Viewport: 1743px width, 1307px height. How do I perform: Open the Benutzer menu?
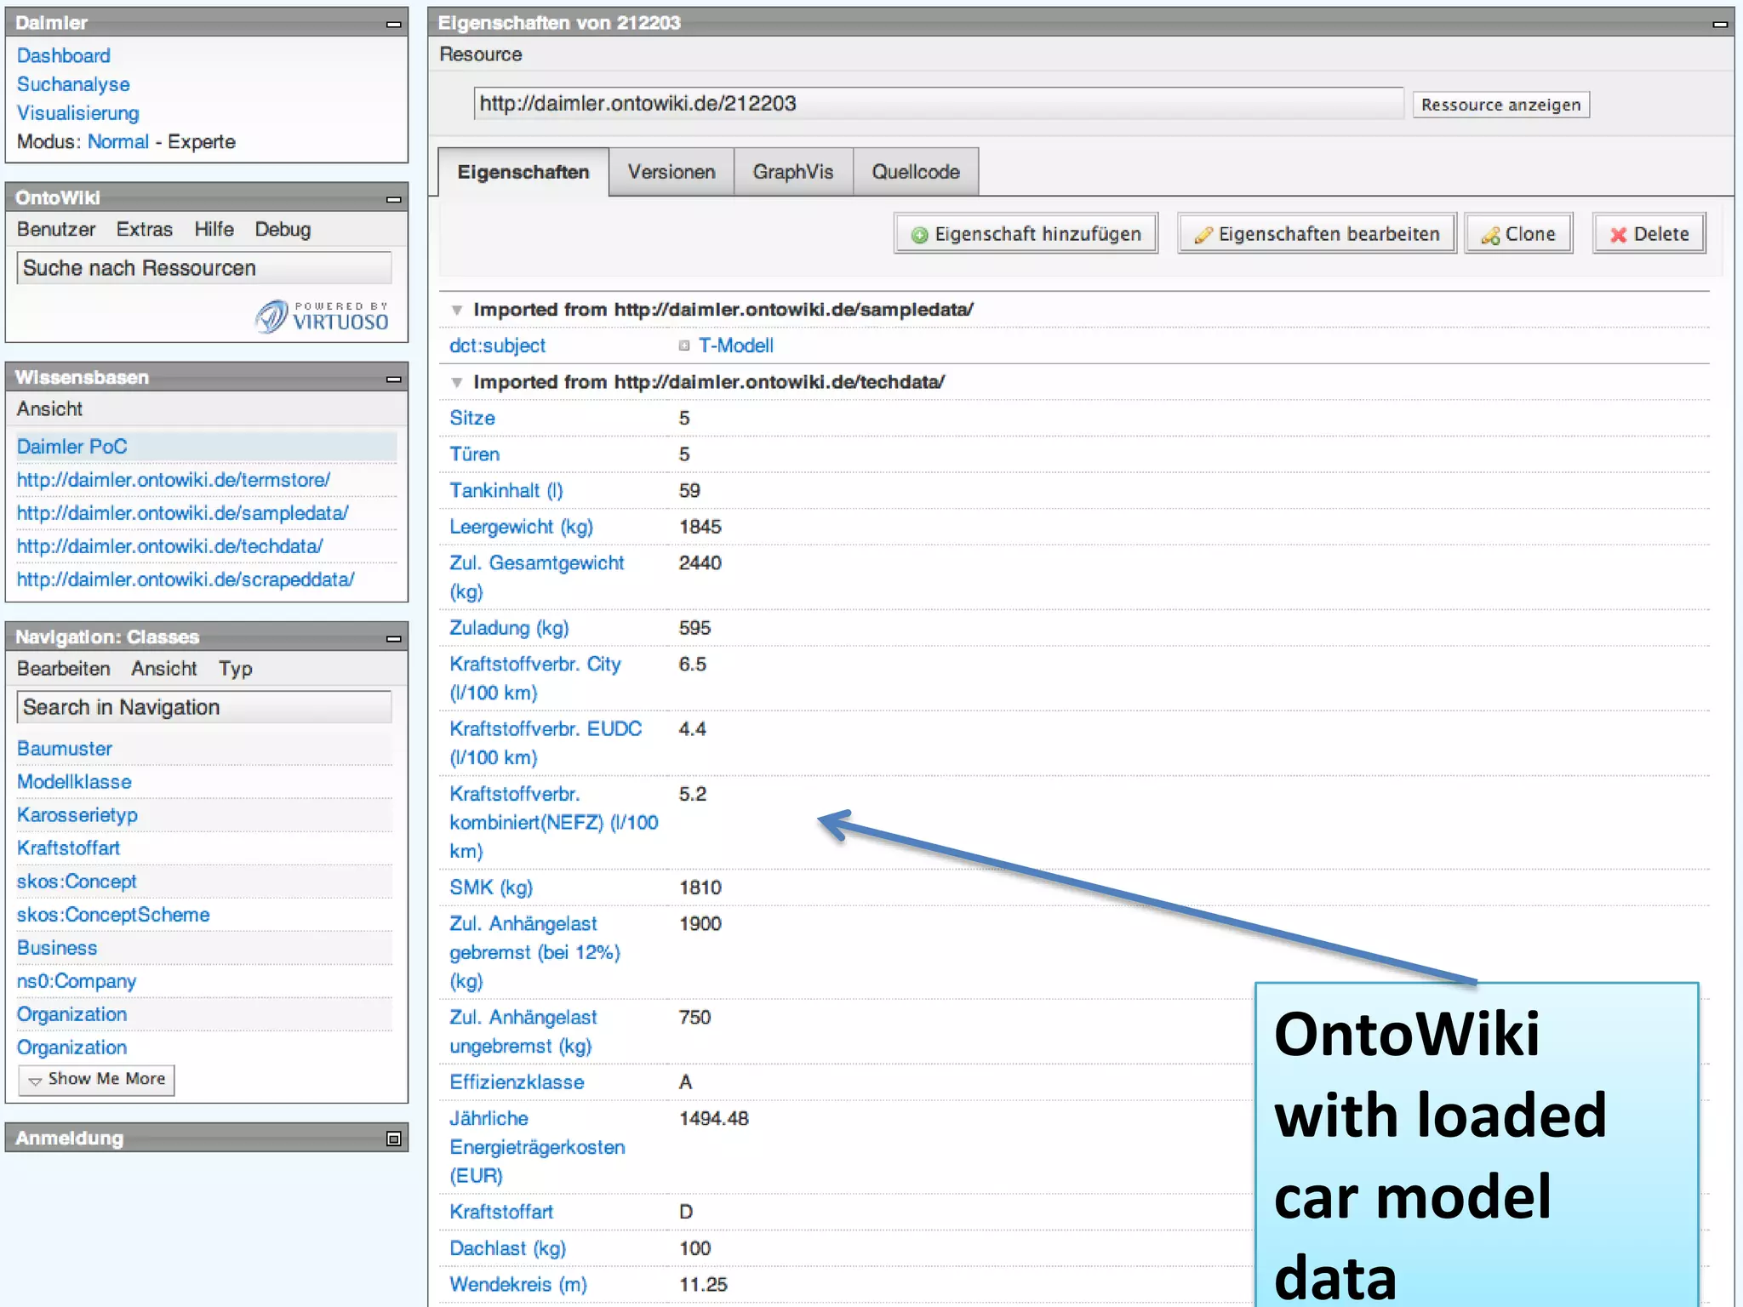click(x=56, y=230)
